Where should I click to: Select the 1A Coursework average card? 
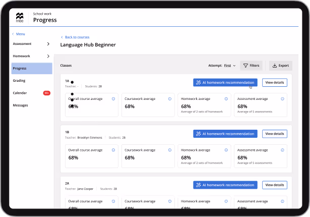tap(148, 105)
